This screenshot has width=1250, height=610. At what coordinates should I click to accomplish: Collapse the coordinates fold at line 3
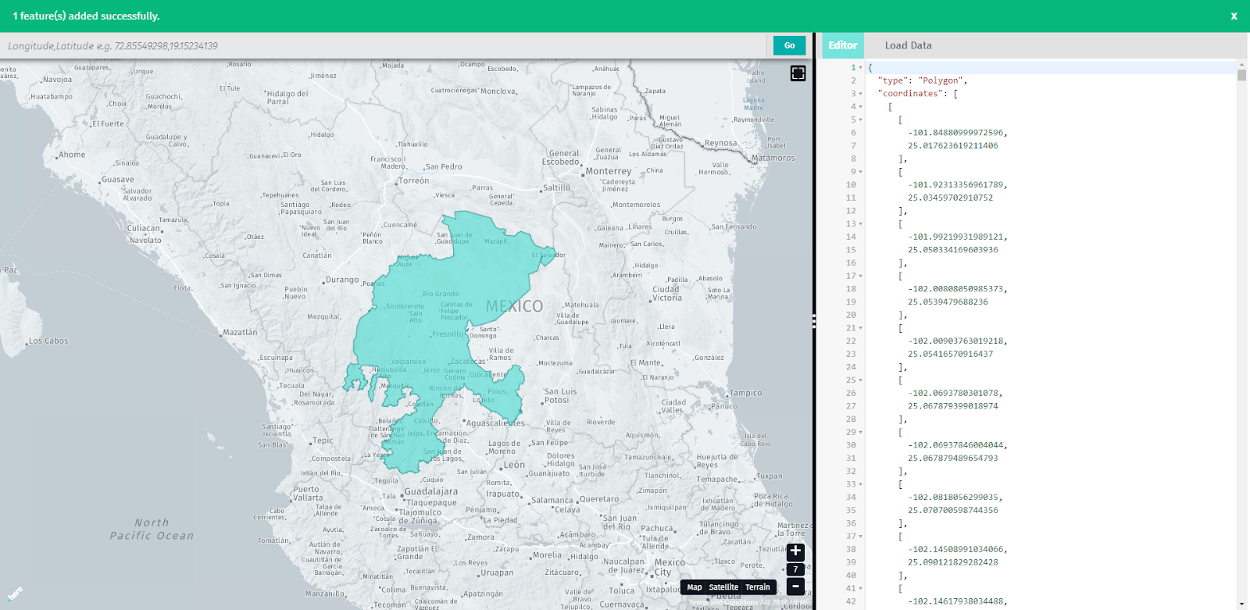[x=861, y=94]
